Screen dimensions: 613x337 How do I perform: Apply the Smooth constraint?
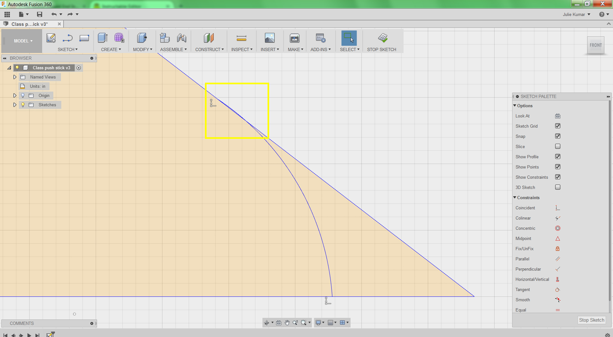pyautogui.click(x=558, y=300)
